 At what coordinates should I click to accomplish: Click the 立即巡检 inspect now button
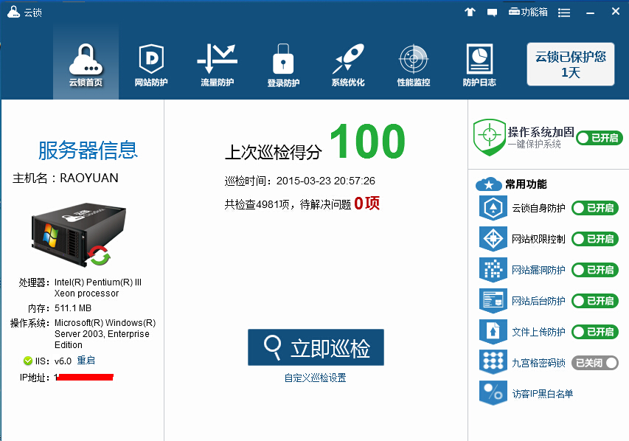[316, 347]
